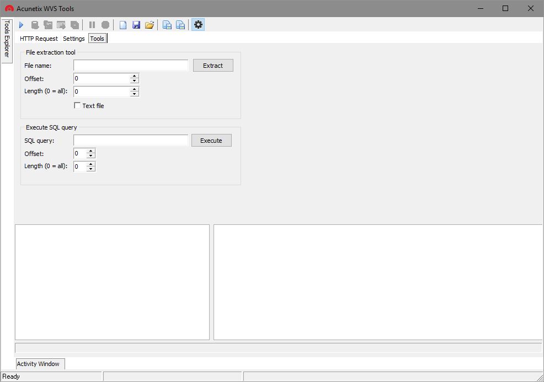
Task: Click into the SQL query input field
Action: coord(131,140)
